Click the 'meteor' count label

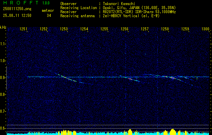(x=48, y=10)
